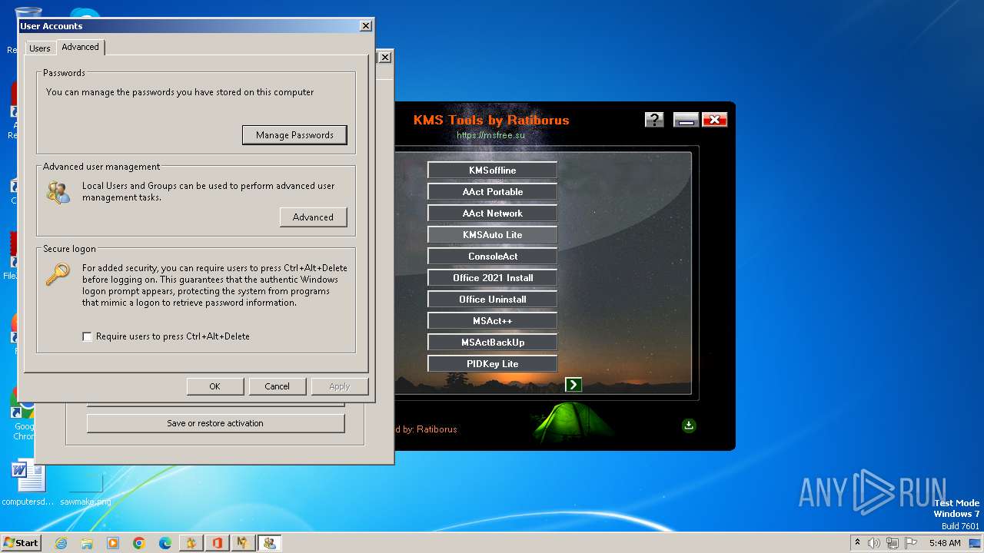Visit https://msfree.su link
The height and width of the screenshot is (553, 984).
click(490, 135)
